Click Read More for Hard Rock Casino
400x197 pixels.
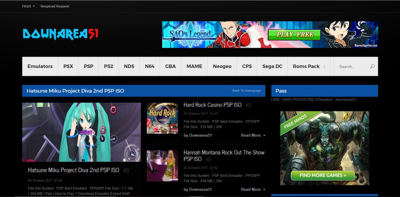[x=253, y=135]
